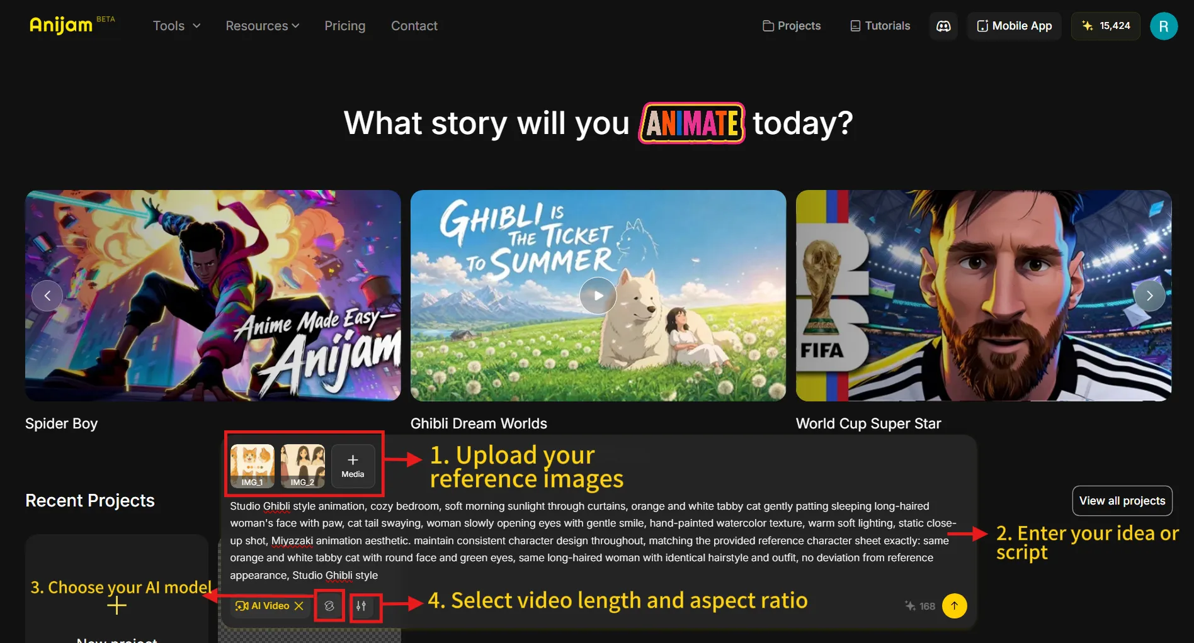The width and height of the screenshot is (1194, 643).
Task: Submit the prompt with yellow arrow button
Action: [955, 606]
